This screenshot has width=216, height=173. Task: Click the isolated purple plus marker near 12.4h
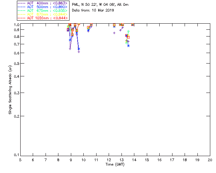coord(114,33)
